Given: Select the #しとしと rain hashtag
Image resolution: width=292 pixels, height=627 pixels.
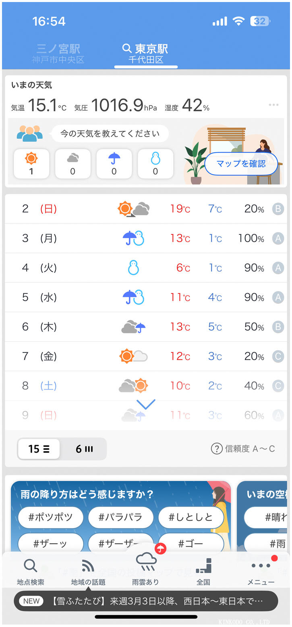Looking at the screenshot, I should [x=191, y=517].
